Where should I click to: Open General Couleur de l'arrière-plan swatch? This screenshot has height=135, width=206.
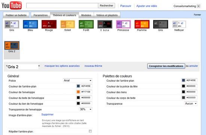click(x=78, y=86)
